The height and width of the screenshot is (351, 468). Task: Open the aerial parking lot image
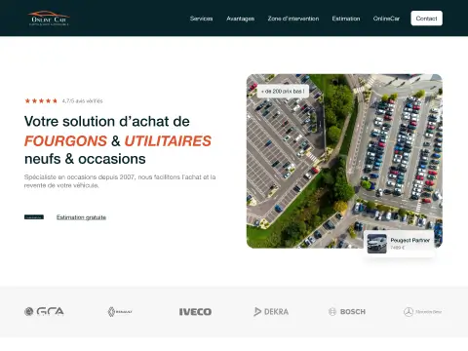point(344,161)
